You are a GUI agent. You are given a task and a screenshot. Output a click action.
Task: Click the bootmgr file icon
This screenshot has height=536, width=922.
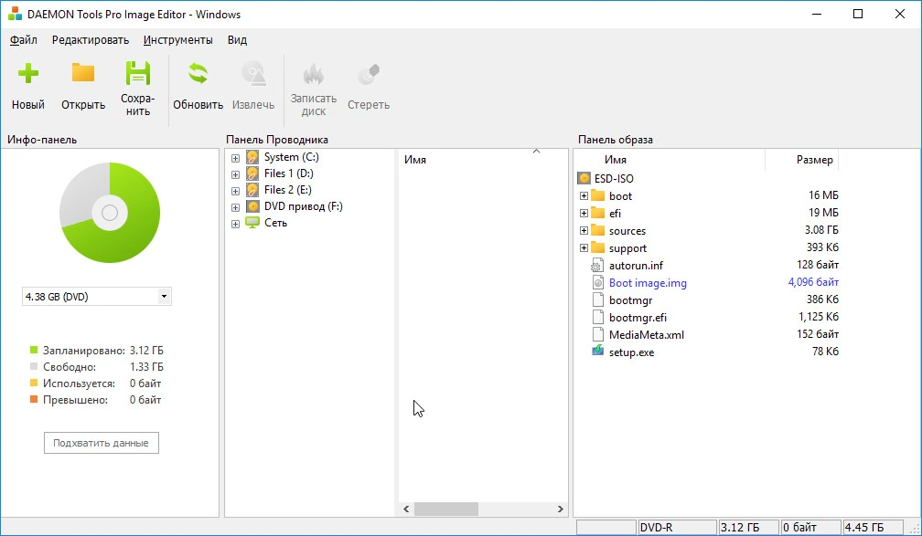point(598,300)
